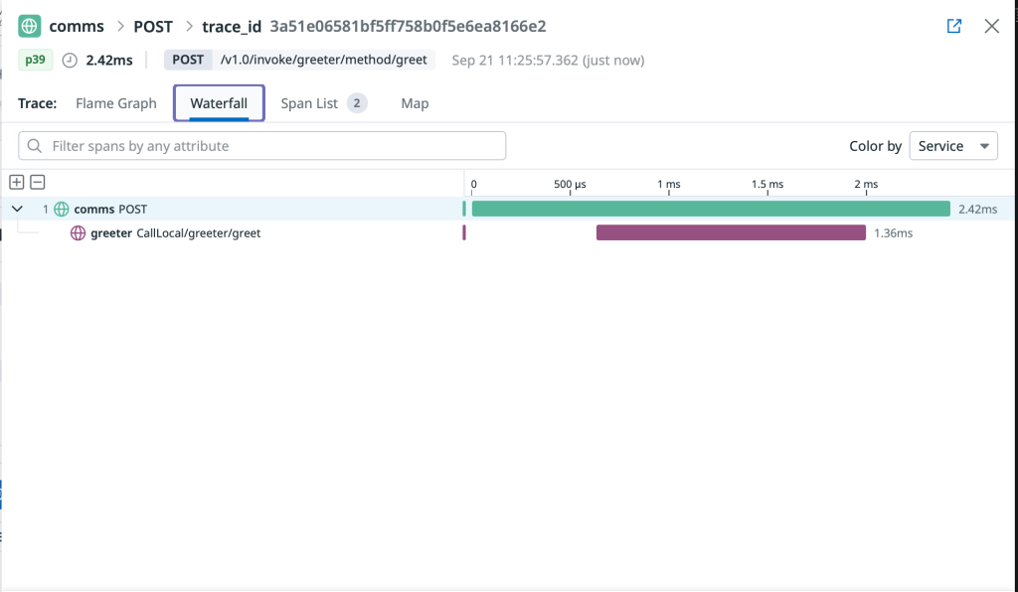Click the collapse-all minus icon above the span tree
The width and height of the screenshot is (1018, 592).
(36, 182)
